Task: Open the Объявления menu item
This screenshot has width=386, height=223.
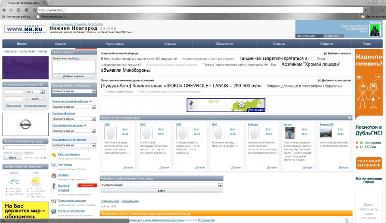Action: click(x=224, y=44)
